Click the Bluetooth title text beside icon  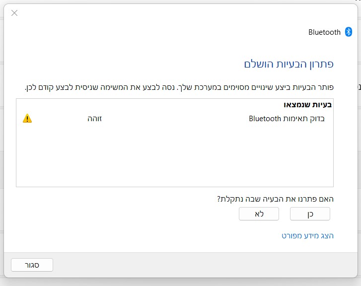[x=324, y=32]
